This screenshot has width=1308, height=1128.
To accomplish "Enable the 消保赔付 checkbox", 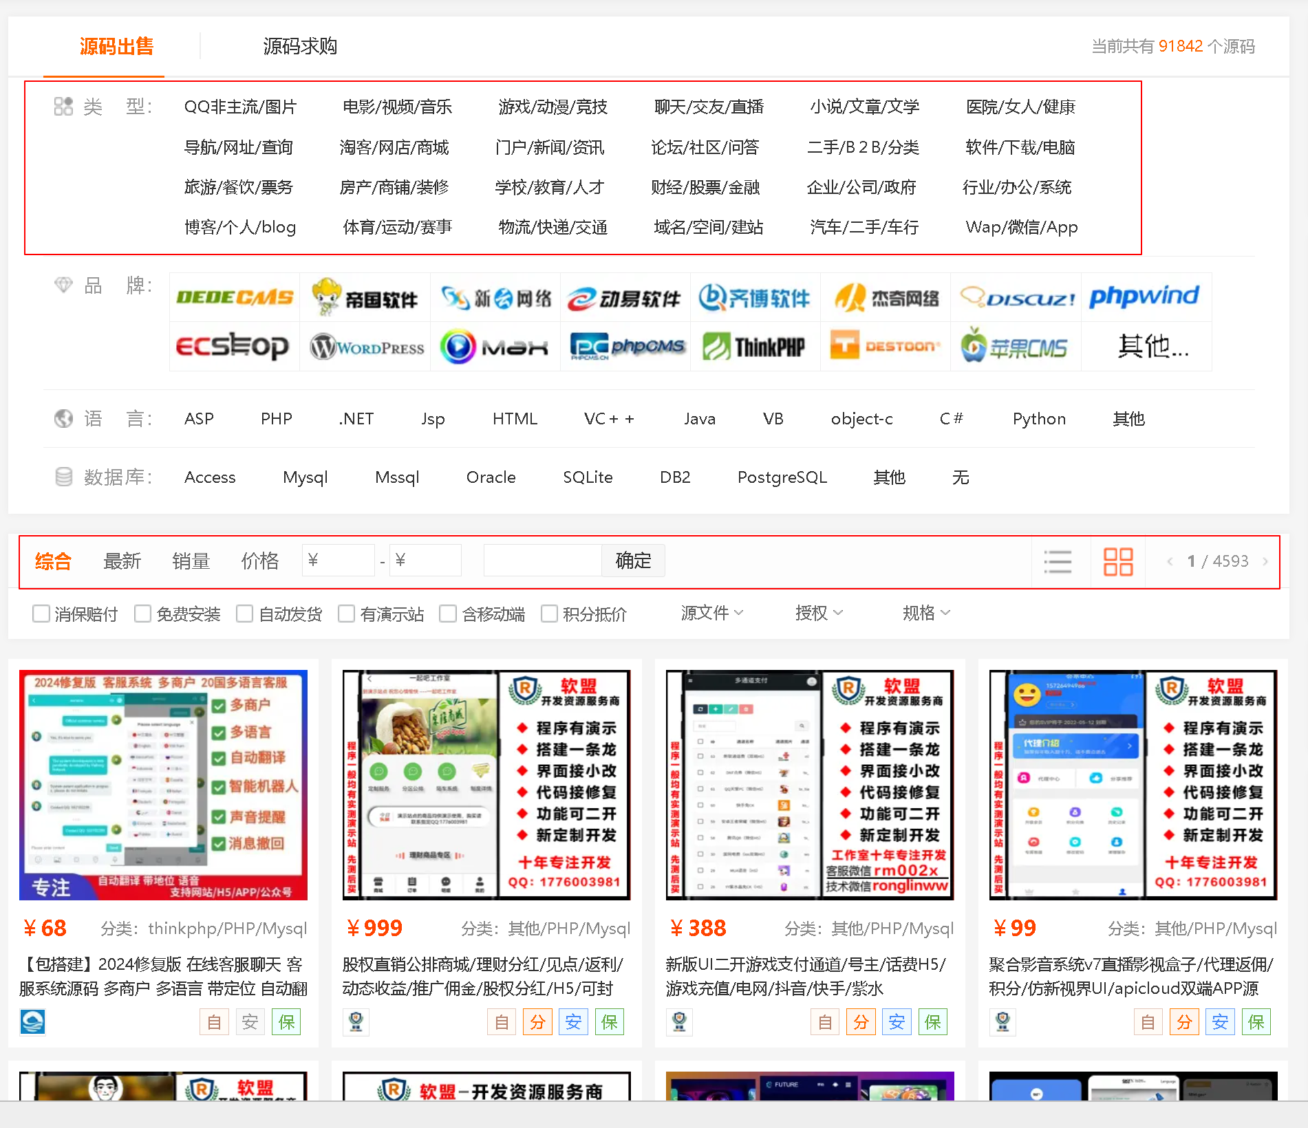I will (x=41, y=614).
